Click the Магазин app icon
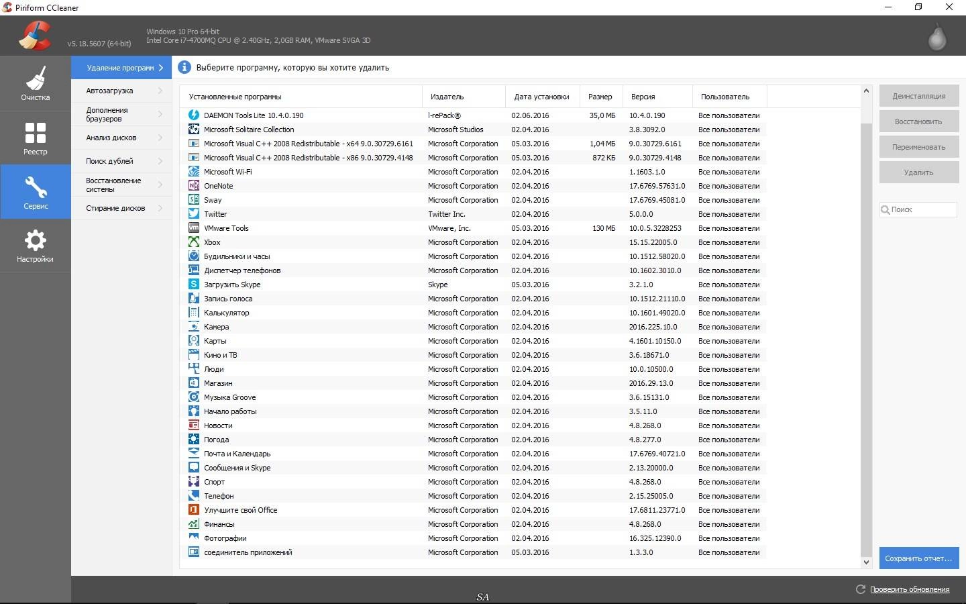The height and width of the screenshot is (604, 966). pos(194,383)
